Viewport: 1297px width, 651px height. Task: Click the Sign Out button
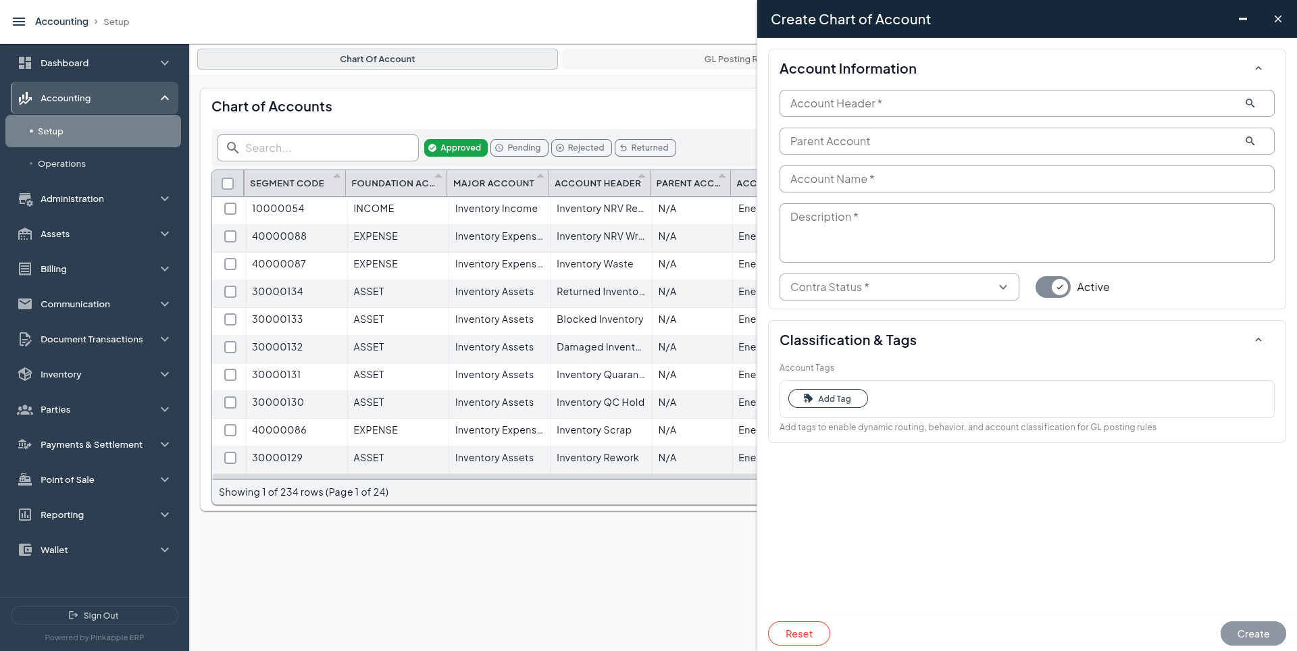coord(95,615)
